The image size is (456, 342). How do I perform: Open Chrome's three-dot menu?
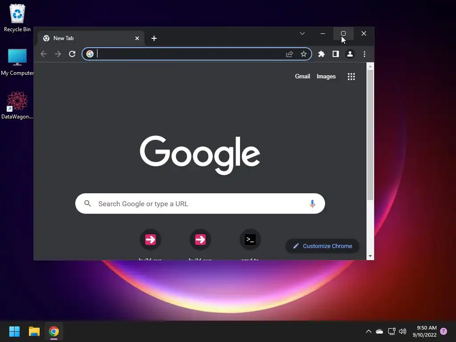point(364,54)
